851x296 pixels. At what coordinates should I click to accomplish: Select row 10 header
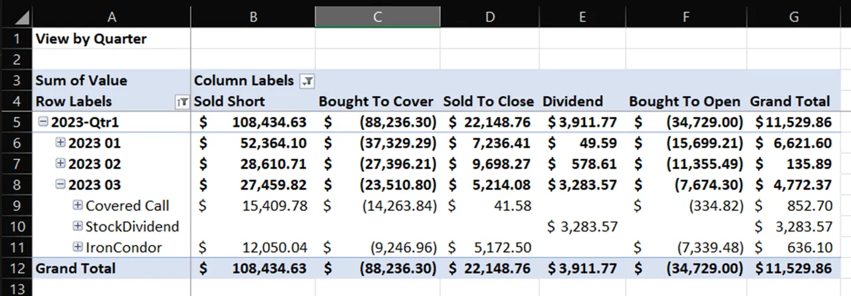[16, 226]
